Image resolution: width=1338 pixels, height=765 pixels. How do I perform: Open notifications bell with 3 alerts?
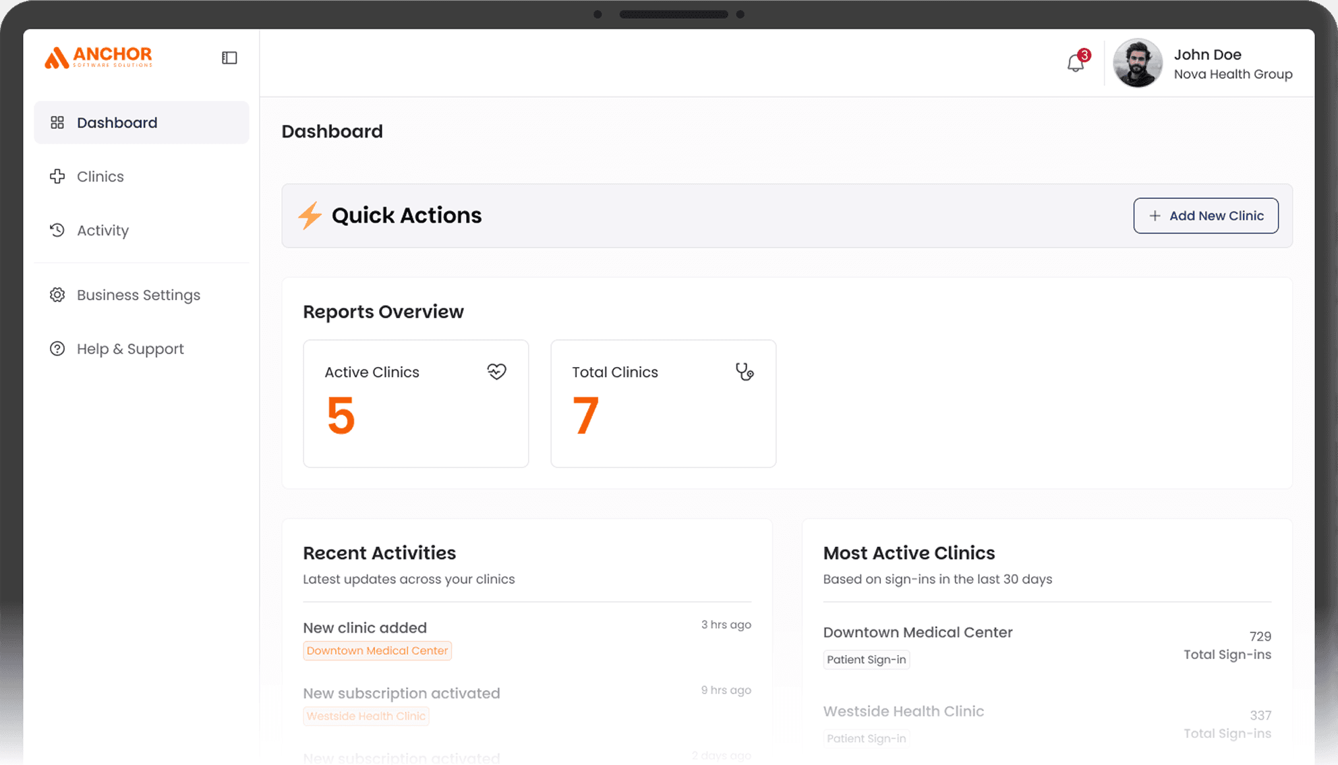(x=1077, y=62)
